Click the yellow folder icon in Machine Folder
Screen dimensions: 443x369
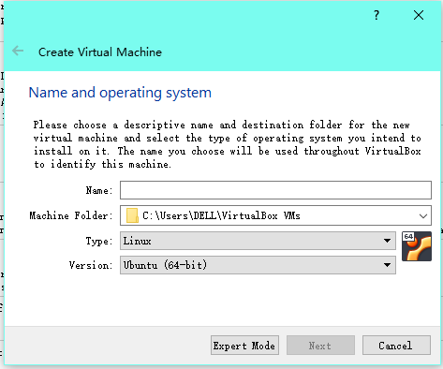click(x=132, y=215)
